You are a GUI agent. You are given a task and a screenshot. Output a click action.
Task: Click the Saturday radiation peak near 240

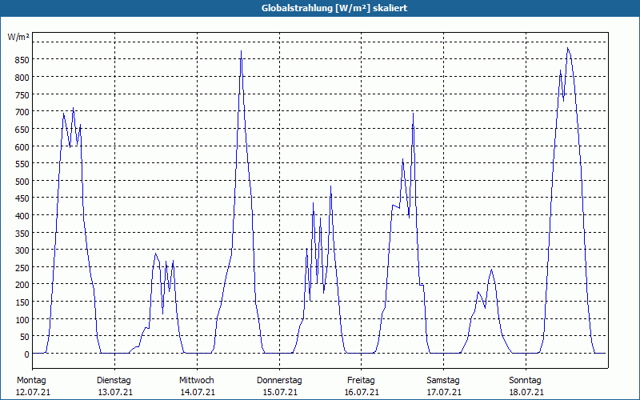click(491, 270)
